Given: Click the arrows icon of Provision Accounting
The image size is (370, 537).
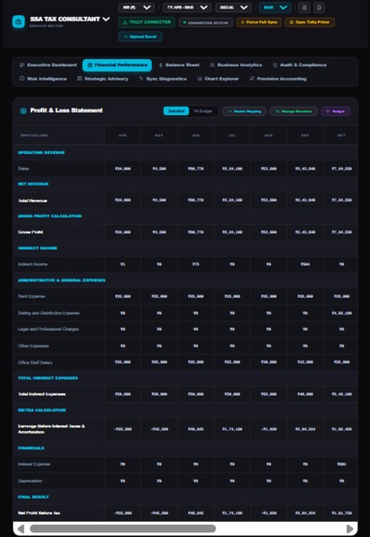Looking at the screenshot, I should (x=252, y=79).
